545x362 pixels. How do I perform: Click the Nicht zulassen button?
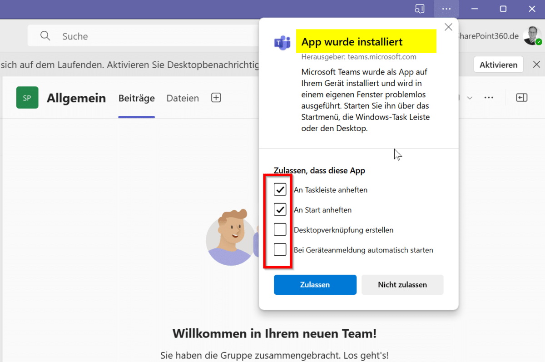[x=402, y=285]
